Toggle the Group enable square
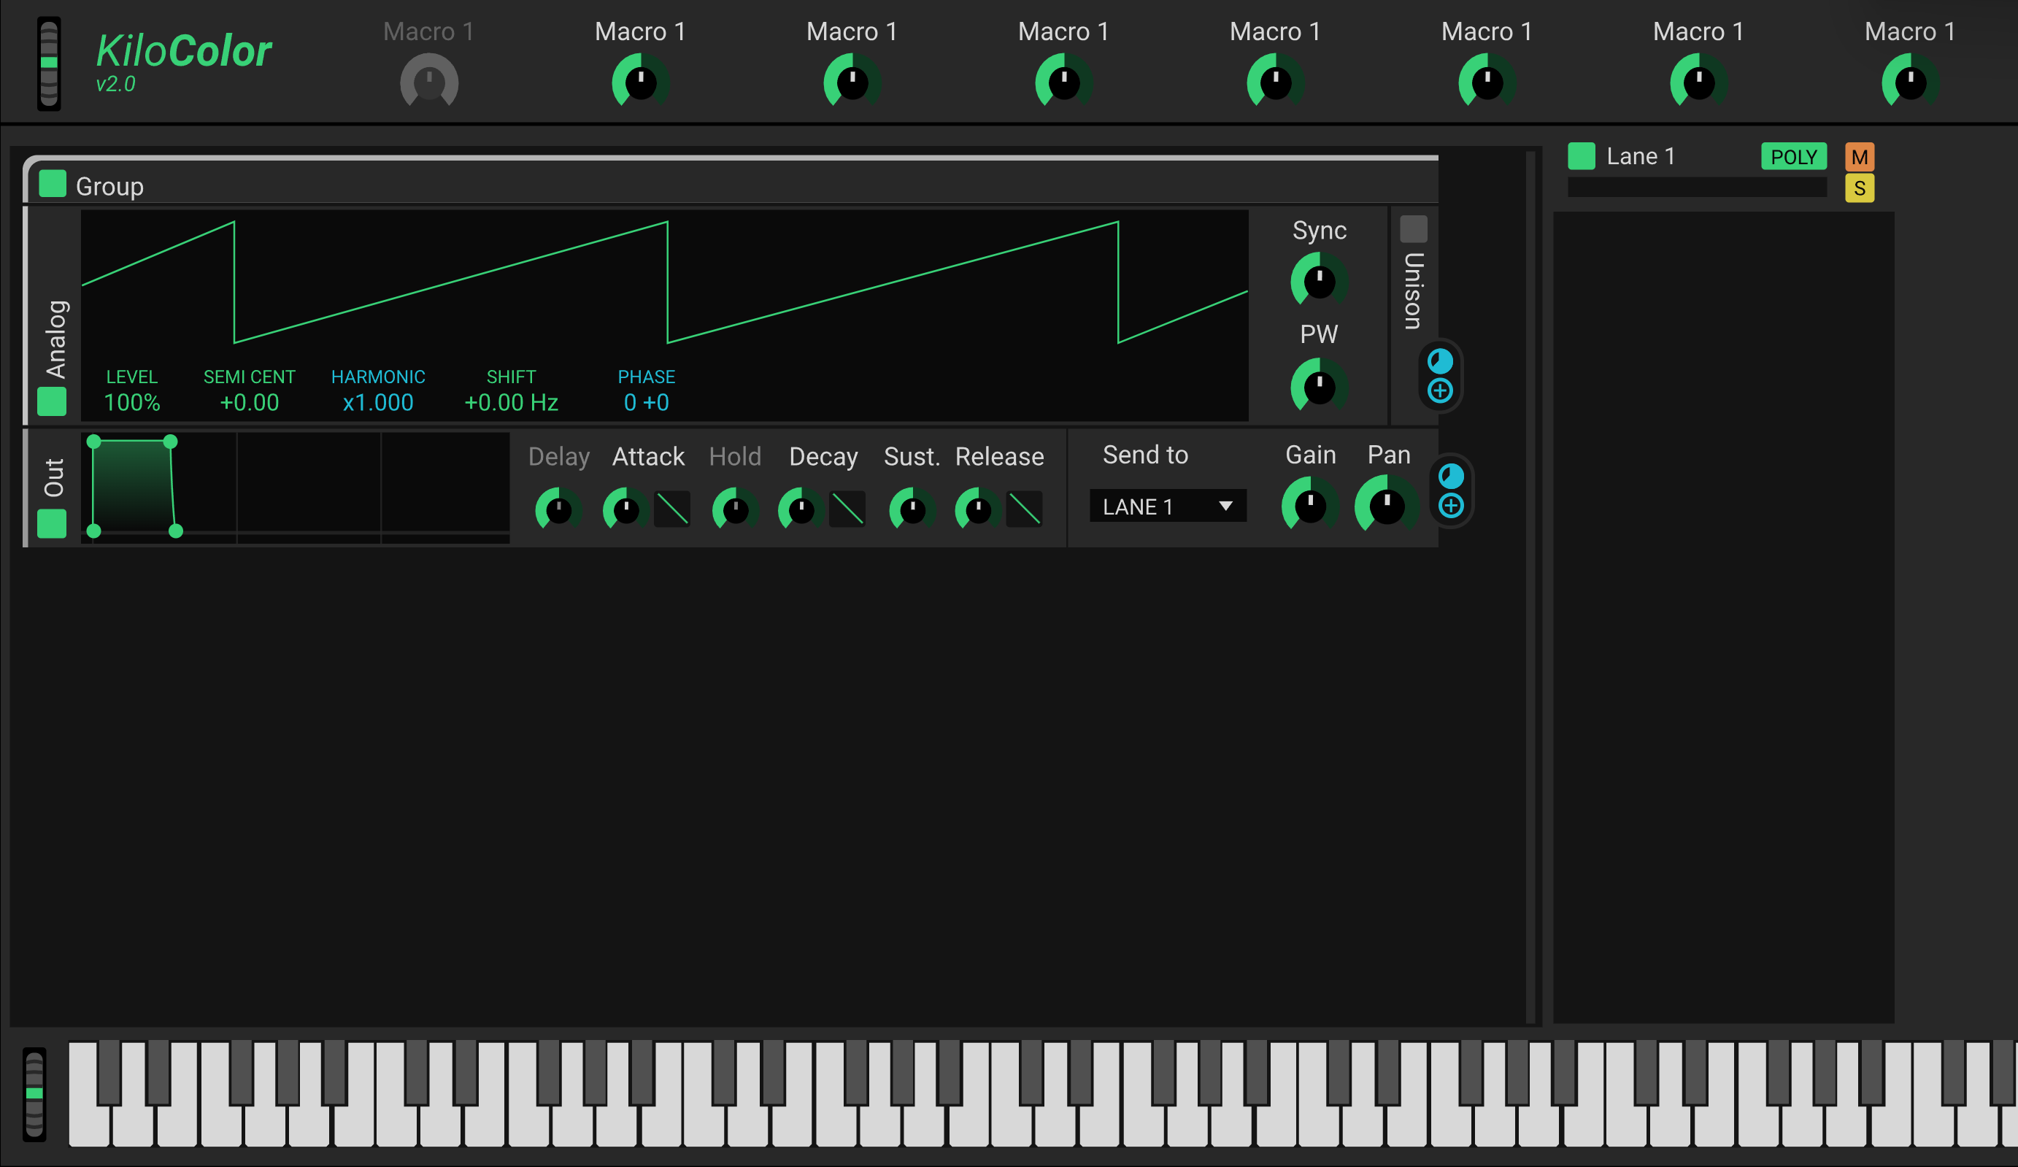This screenshot has height=1167, width=2018. [53, 183]
